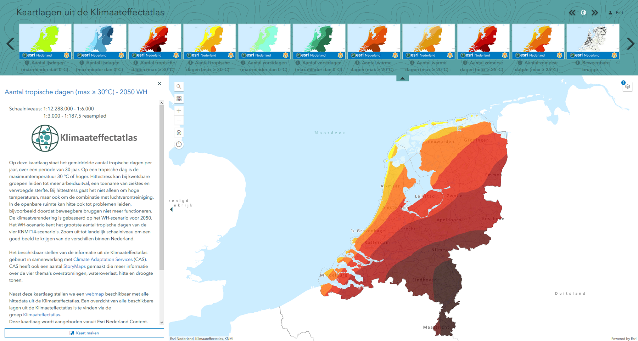638x341 pixels.
Task: Open the layer list icon with badge 1
Action: click(627, 86)
